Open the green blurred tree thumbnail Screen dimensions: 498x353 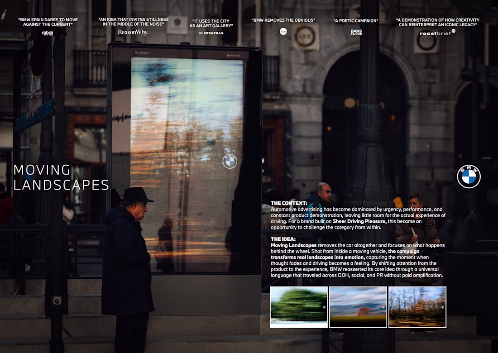point(298,307)
